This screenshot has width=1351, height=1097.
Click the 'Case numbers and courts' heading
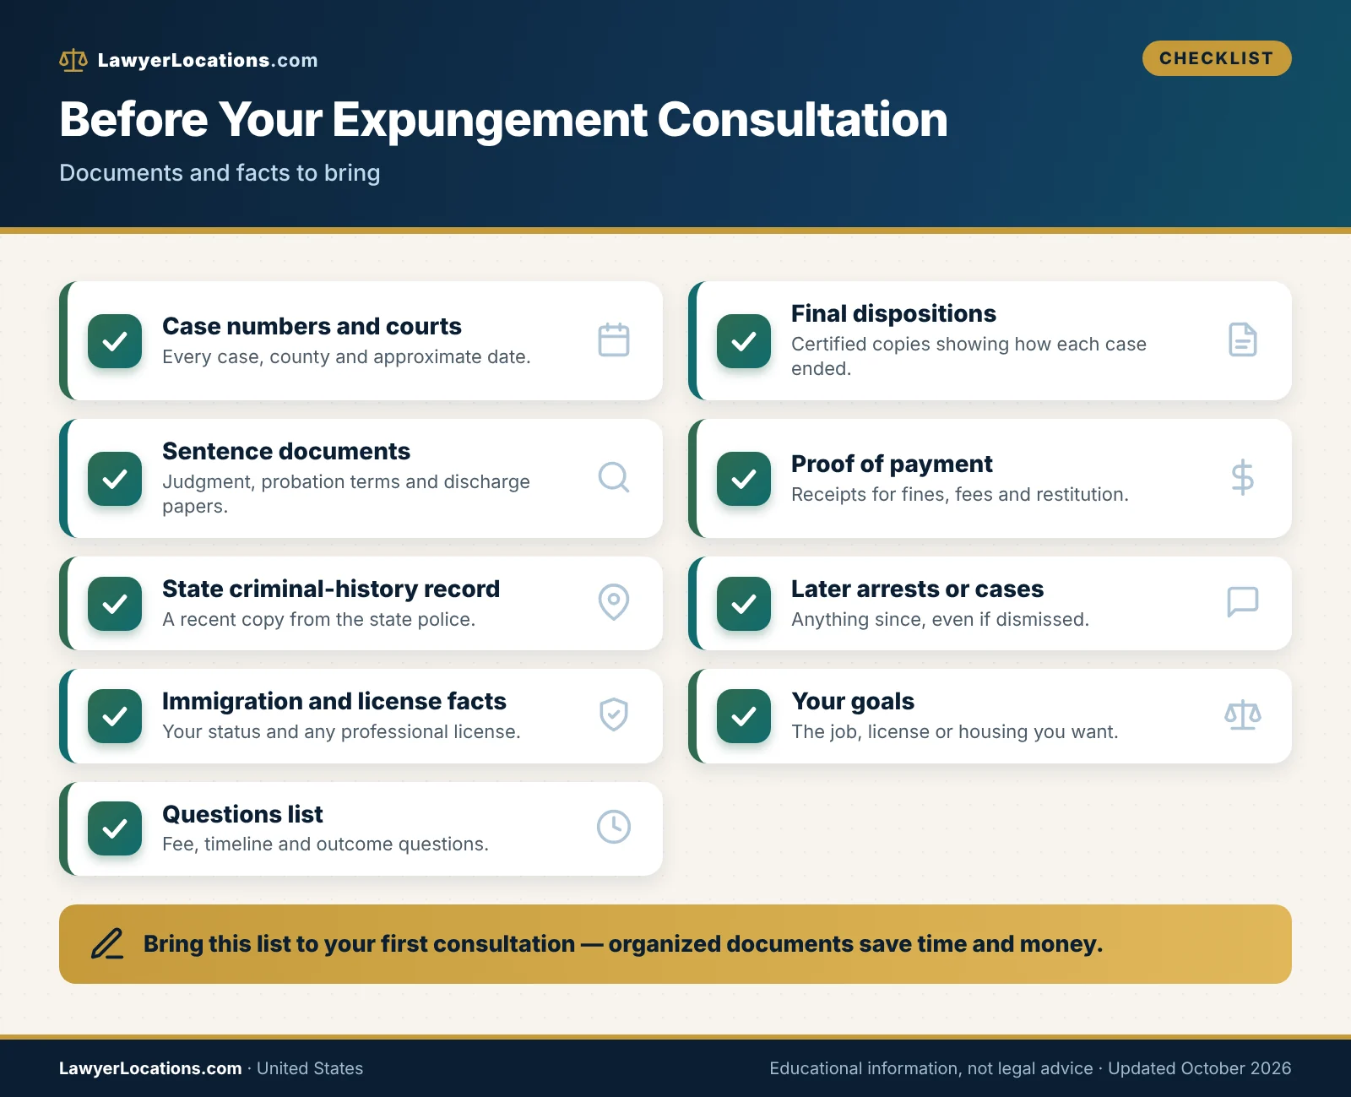(x=312, y=326)
